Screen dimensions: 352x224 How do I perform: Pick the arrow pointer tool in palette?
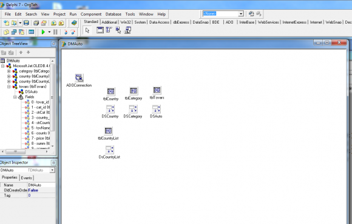pyautogui.click(x=87, y=30)
